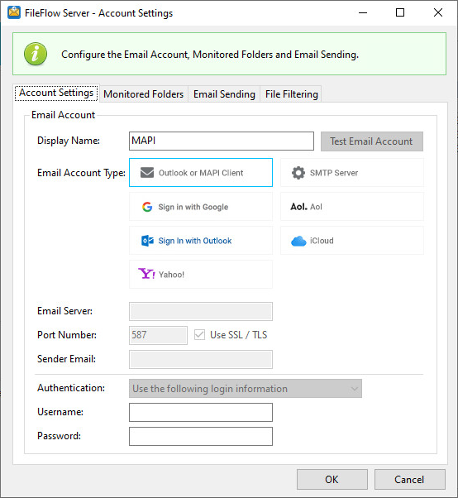Click into the Display Name field

pos(222,141)
